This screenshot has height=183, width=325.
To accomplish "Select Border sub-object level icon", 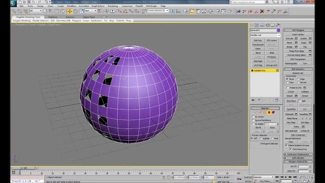I will (265, 112).
